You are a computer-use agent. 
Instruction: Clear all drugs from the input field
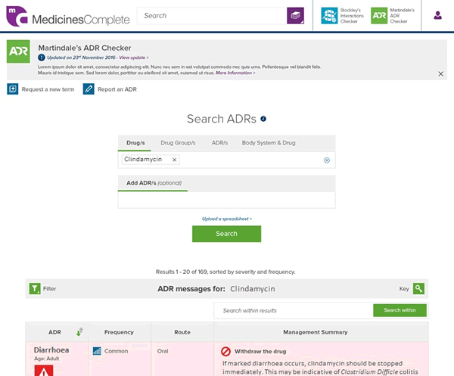point(327,160)
